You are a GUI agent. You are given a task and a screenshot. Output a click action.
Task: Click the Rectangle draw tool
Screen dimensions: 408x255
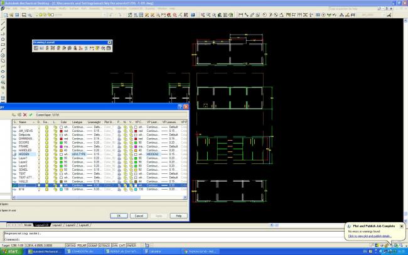click(3, 45)
